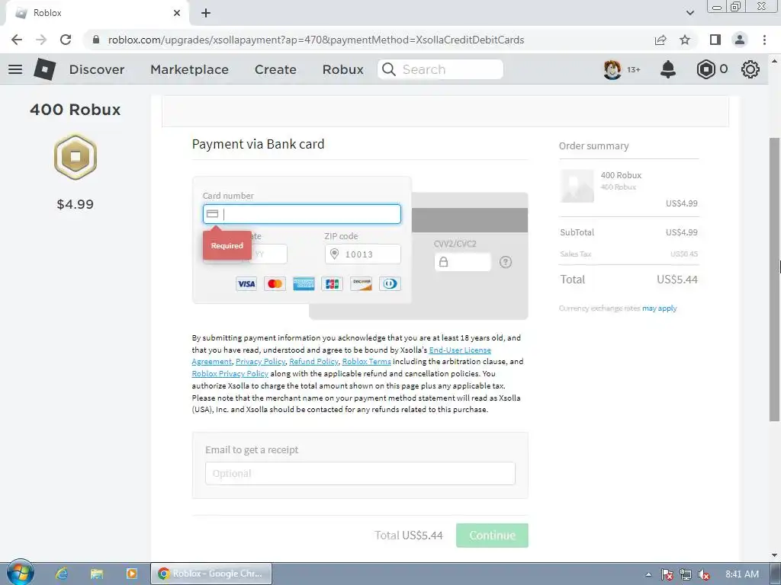
Task: Open the Roblox Privacy Policy link
Action: tap(230, 373)
